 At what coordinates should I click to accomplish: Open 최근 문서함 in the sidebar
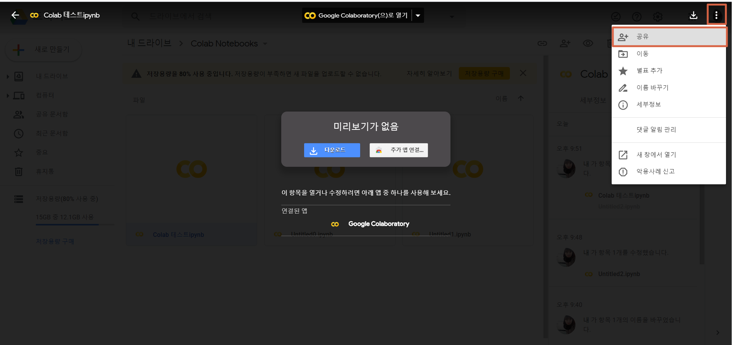[52, 133]
